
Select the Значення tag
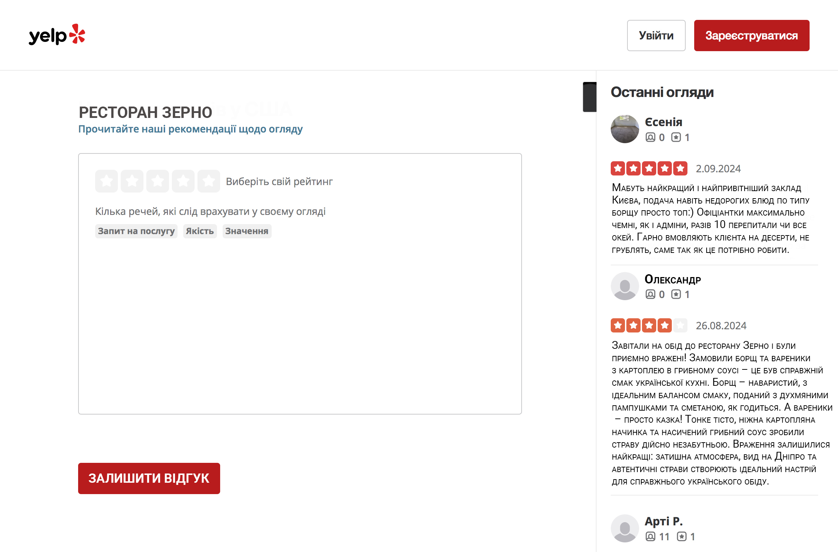coord(247,231)
